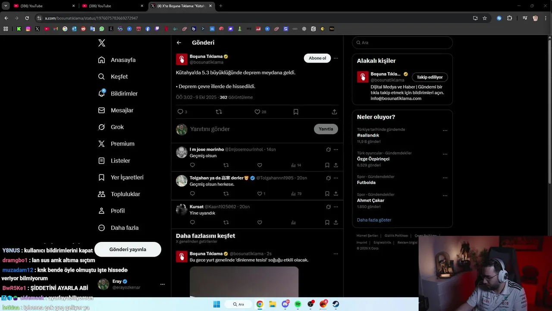
Task: Open Anasayfa from the sidebar
Action: [117, 60]
